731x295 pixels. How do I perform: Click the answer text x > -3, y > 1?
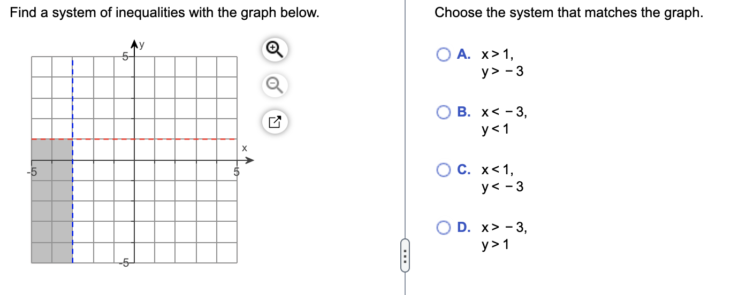pyautogui.click(x=504, y=236)
